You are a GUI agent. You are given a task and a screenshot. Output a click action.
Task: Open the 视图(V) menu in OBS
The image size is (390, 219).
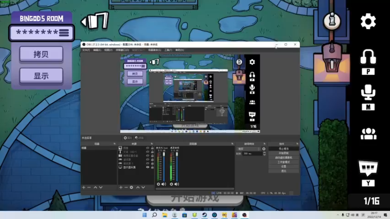[x=108, y=50]
